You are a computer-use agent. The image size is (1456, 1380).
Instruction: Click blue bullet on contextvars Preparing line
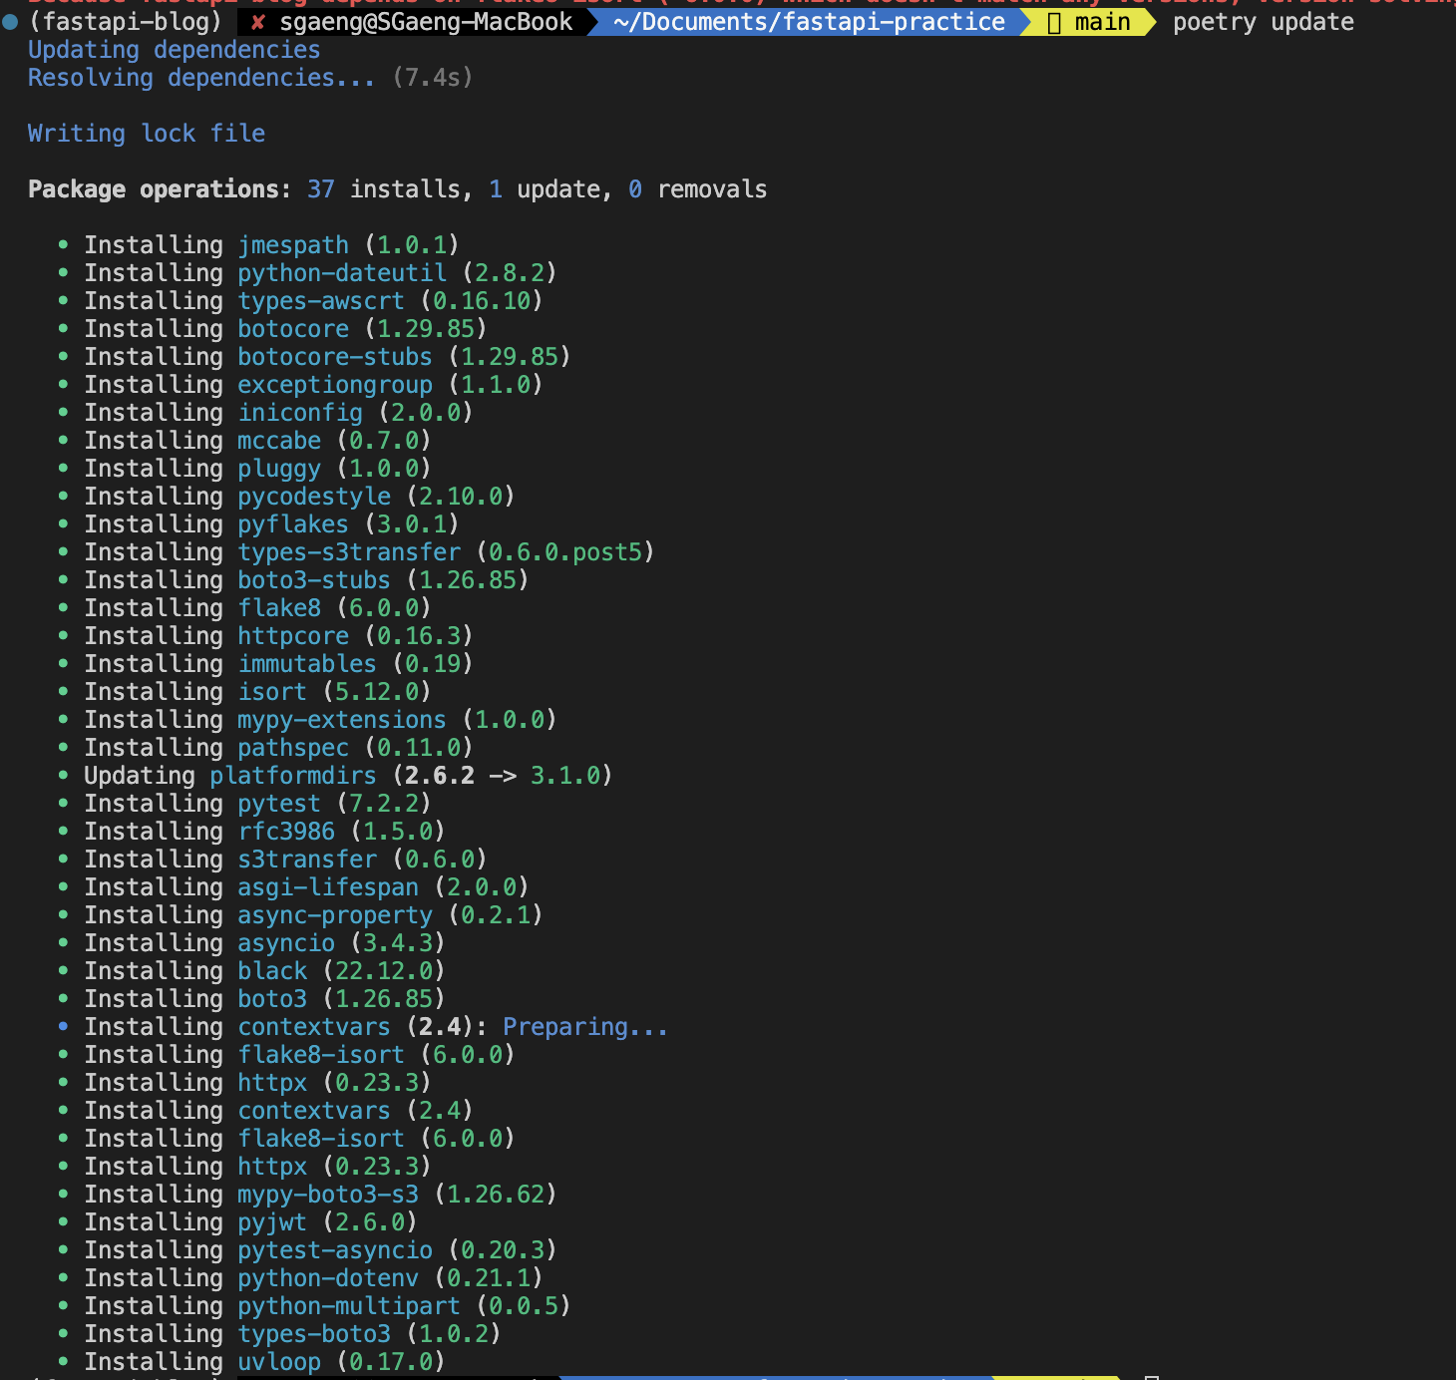click(x=64, y=1026)
